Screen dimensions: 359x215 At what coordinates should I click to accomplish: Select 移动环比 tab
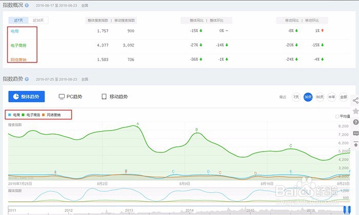312,20
